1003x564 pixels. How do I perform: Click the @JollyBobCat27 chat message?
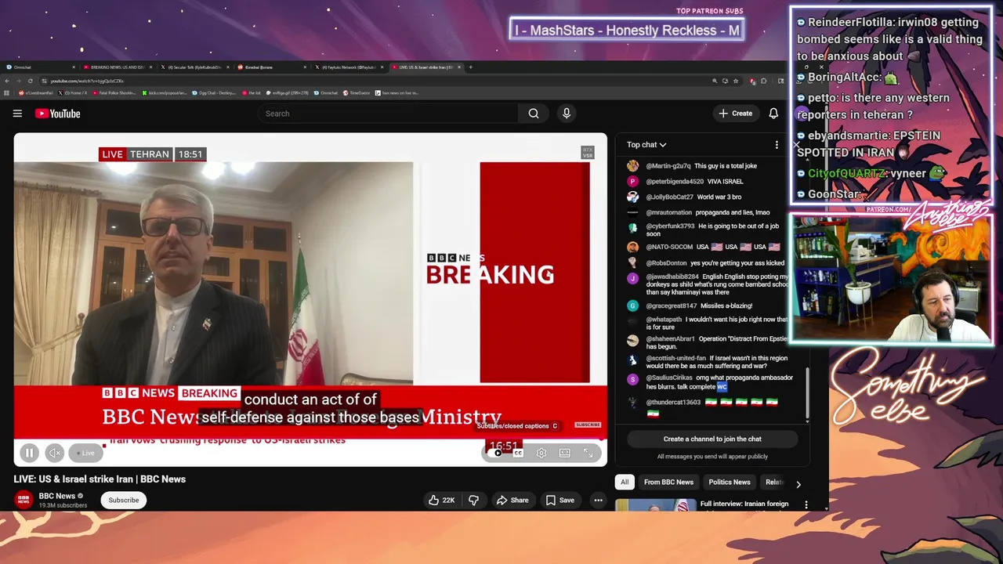(693, 197)
